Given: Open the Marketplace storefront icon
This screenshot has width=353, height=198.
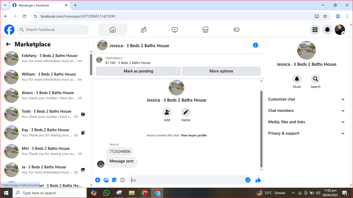Looking at the screenshot, I should click(205, 30).
